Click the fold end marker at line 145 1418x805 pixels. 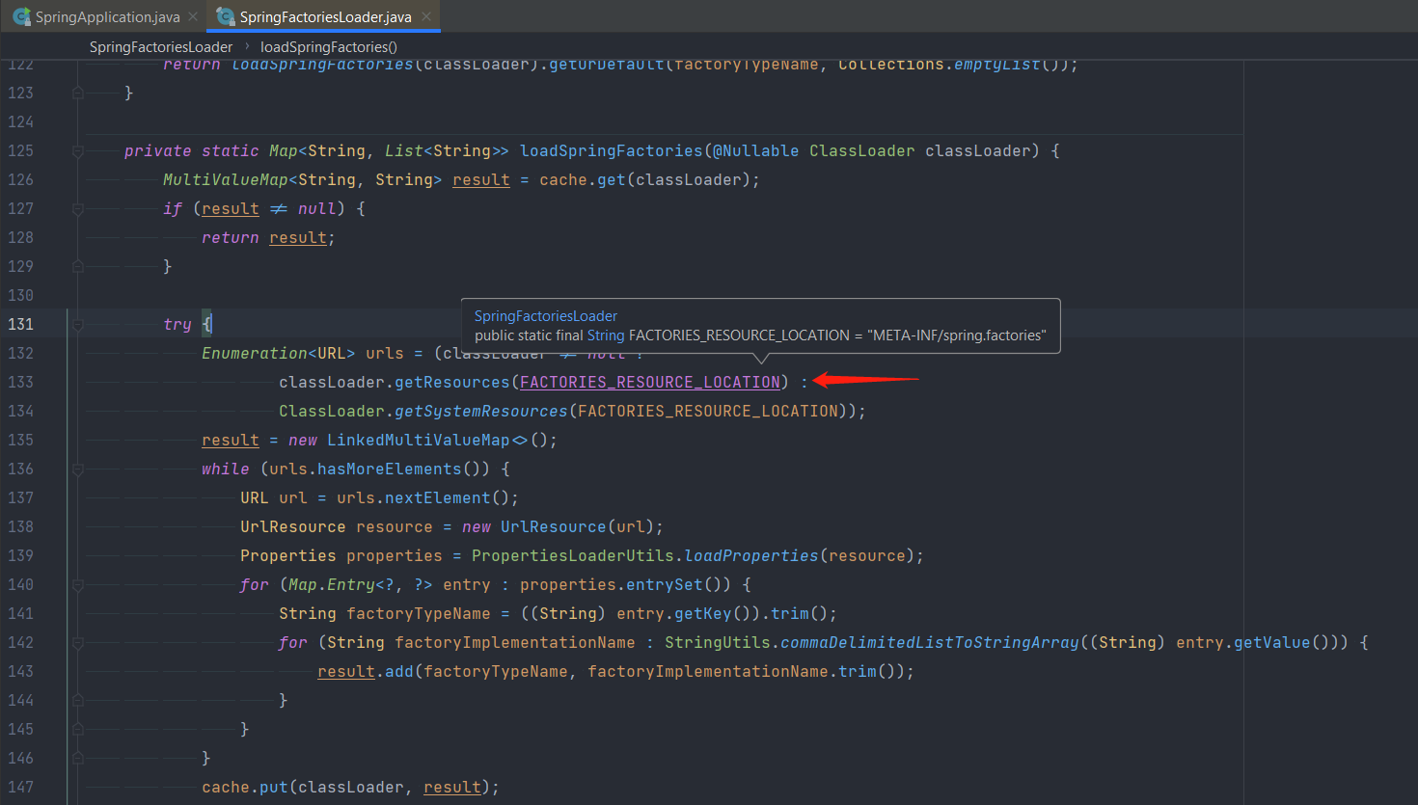pyautogui.click(x=78, y=729)
